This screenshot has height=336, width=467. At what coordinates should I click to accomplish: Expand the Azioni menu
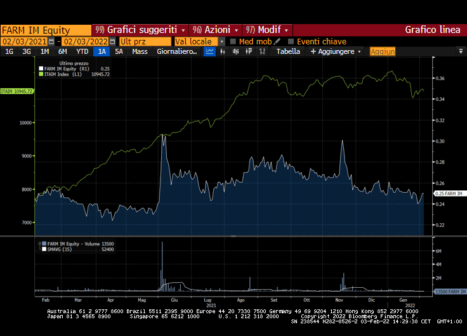(x=216, y=30)
